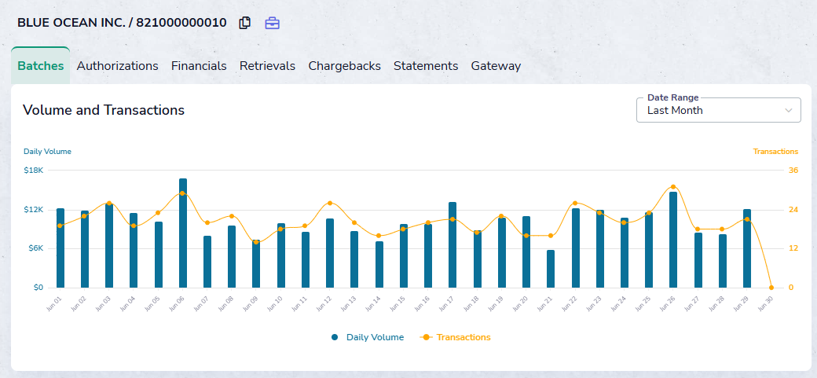Click the Jun 30 transactions data point
Screen dimensions: 817x378
point(771,288)
